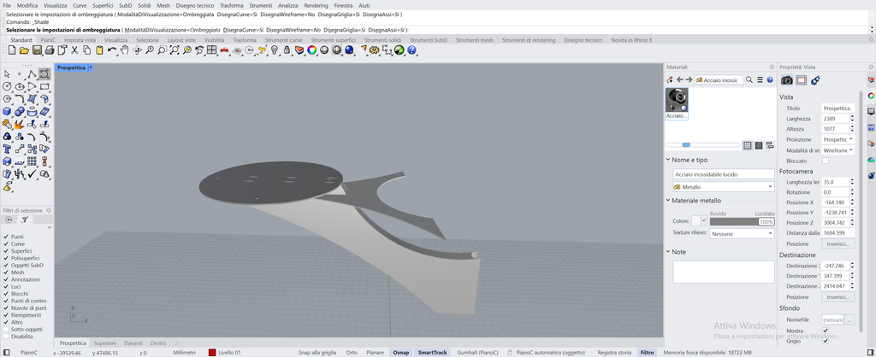
Task: Switch to the Superiore viewport tab
Action: coord(105,343)
